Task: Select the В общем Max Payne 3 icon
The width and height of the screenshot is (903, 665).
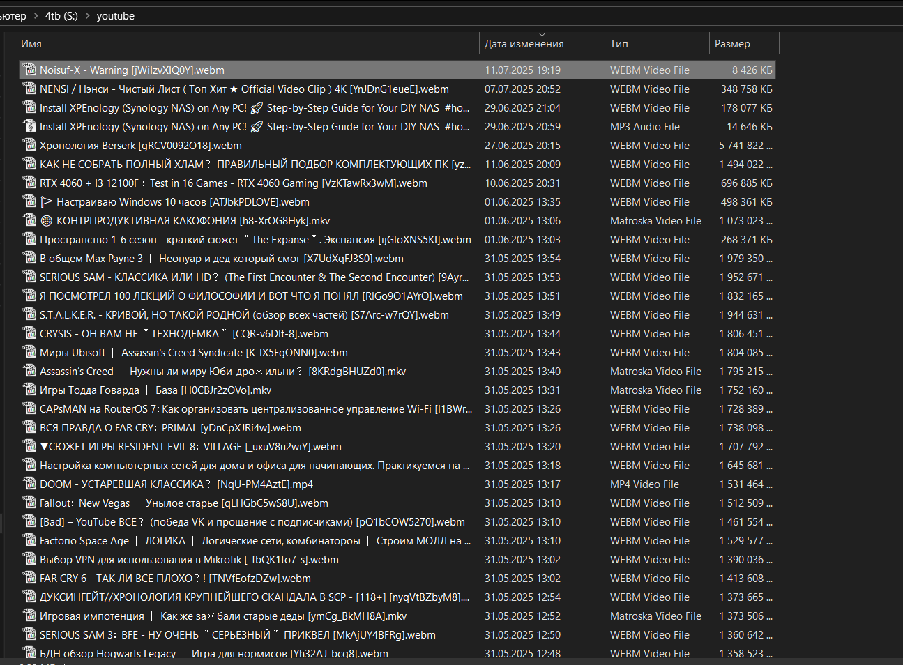Action: (x=29, y=258)
